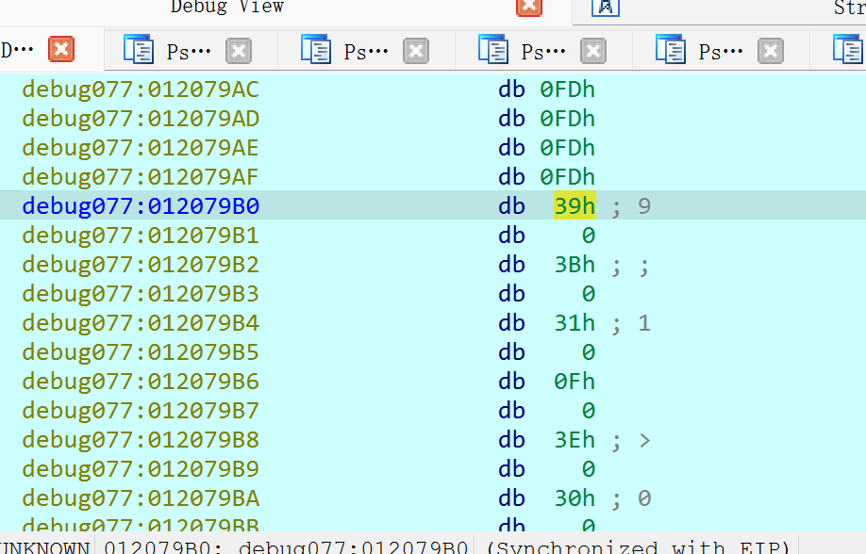Click the partially visible rightmost tab icon
This screenshot has height=554, width=866.
pyautogui.click(x=846, y=50)
